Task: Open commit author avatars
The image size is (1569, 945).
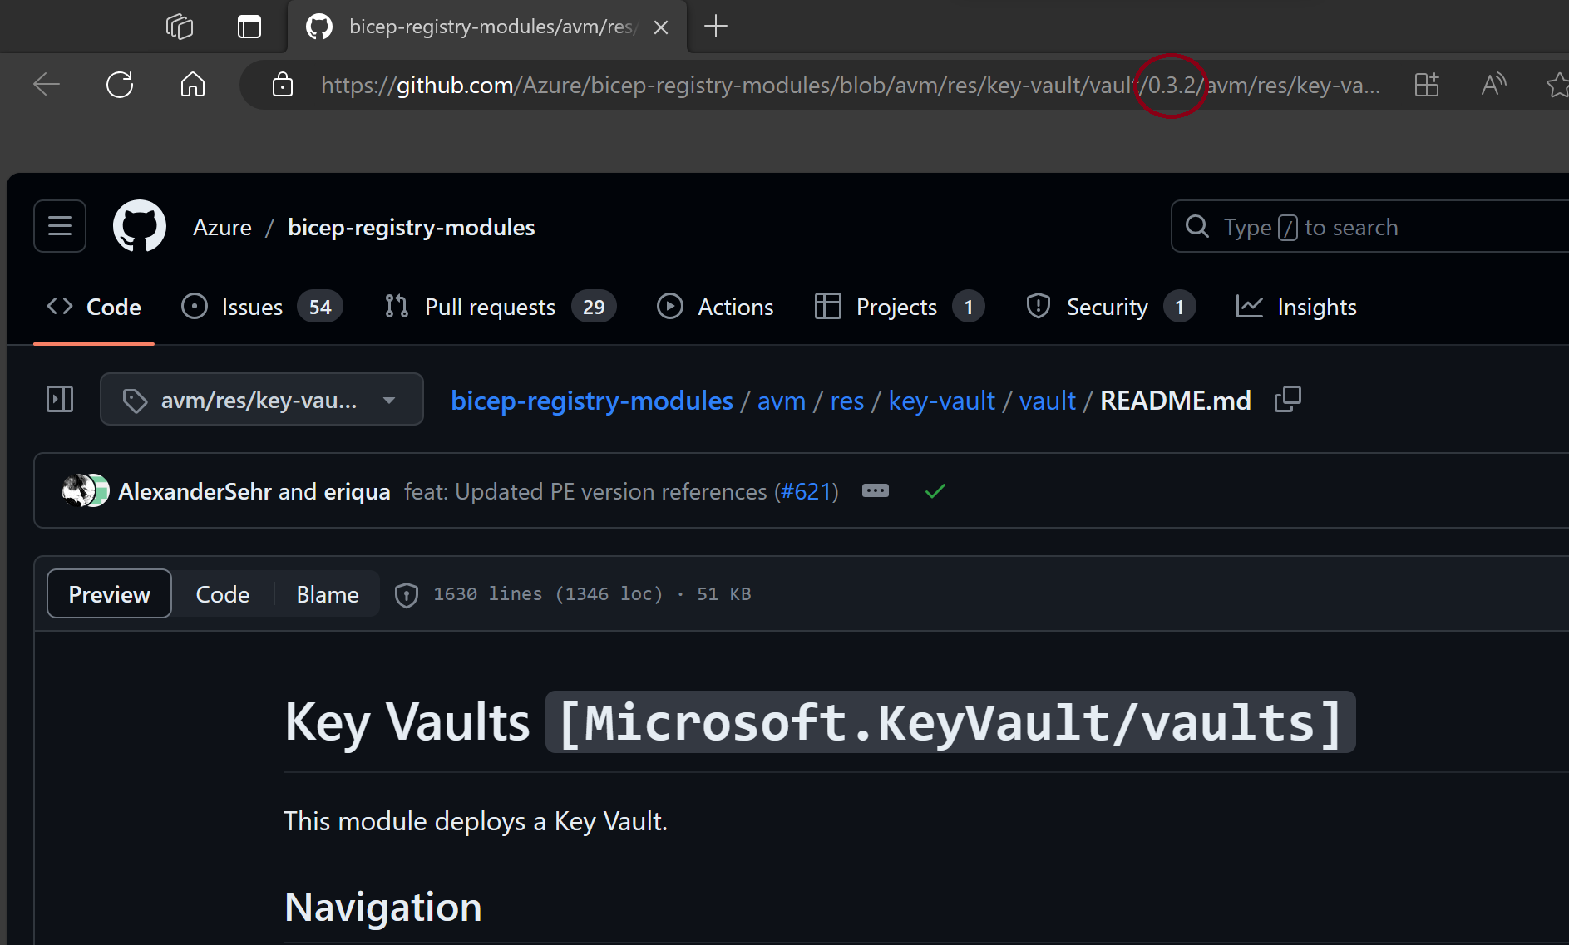Action: tap(85, 490)
